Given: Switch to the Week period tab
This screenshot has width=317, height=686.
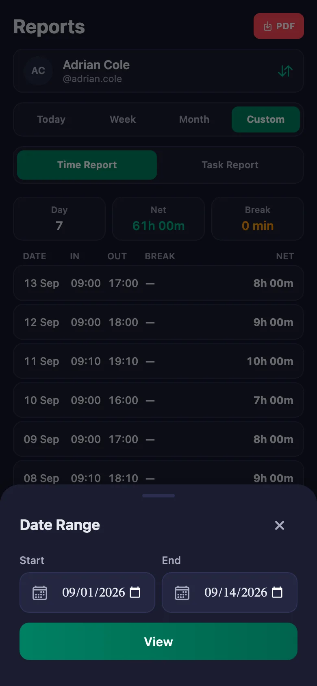Looking at the screenshot, I should pos(123,119).
